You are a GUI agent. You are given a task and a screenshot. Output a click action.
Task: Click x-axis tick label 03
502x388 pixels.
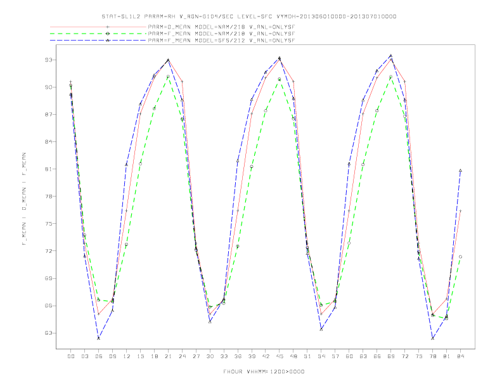pos(84,356)
